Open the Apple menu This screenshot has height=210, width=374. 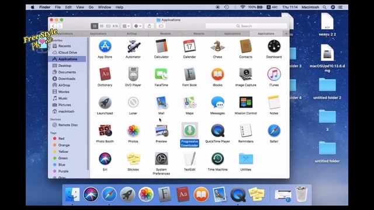point(33,7)
